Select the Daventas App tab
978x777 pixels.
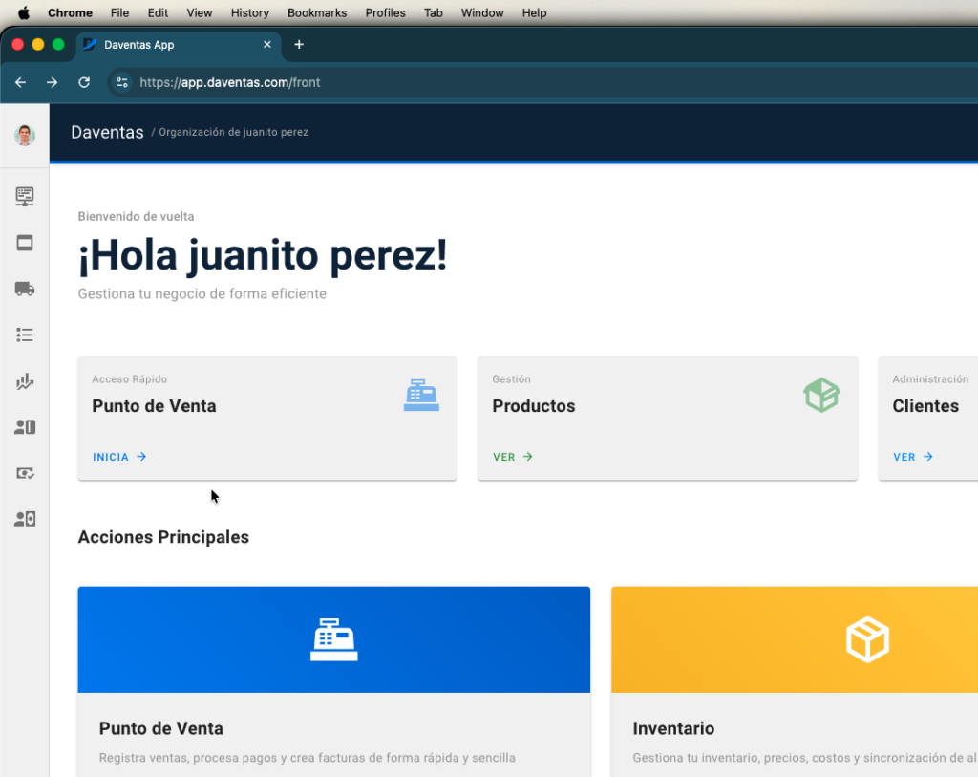coord(179,45)
